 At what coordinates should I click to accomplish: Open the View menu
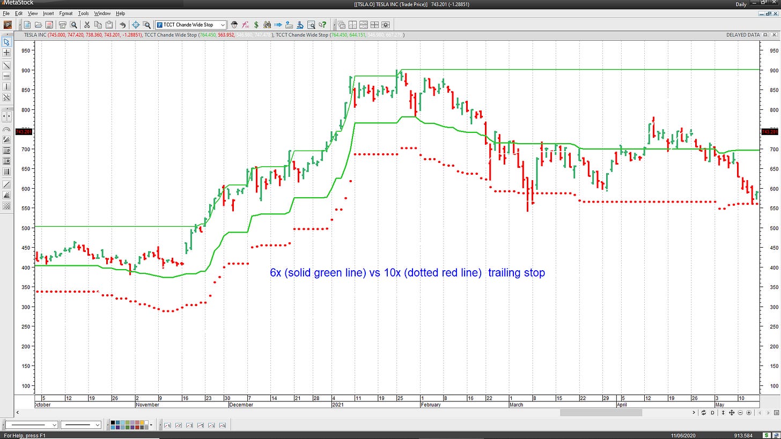32,13
